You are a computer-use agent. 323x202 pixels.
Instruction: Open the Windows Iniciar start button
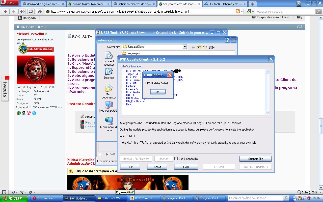tap(14, 198)
